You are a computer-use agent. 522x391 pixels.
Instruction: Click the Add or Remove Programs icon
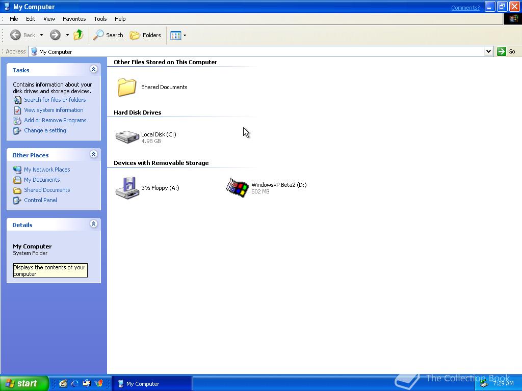point(17,120)
